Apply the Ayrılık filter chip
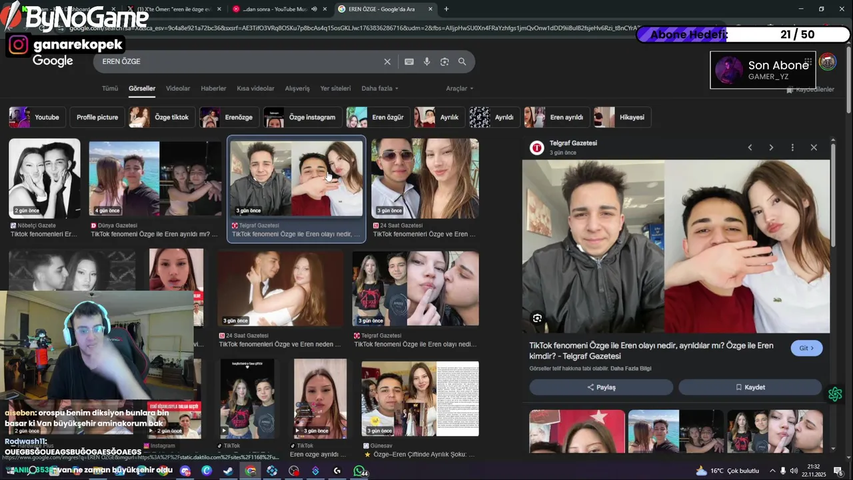This screenshot has height=480, width=853. coord(439,117)
